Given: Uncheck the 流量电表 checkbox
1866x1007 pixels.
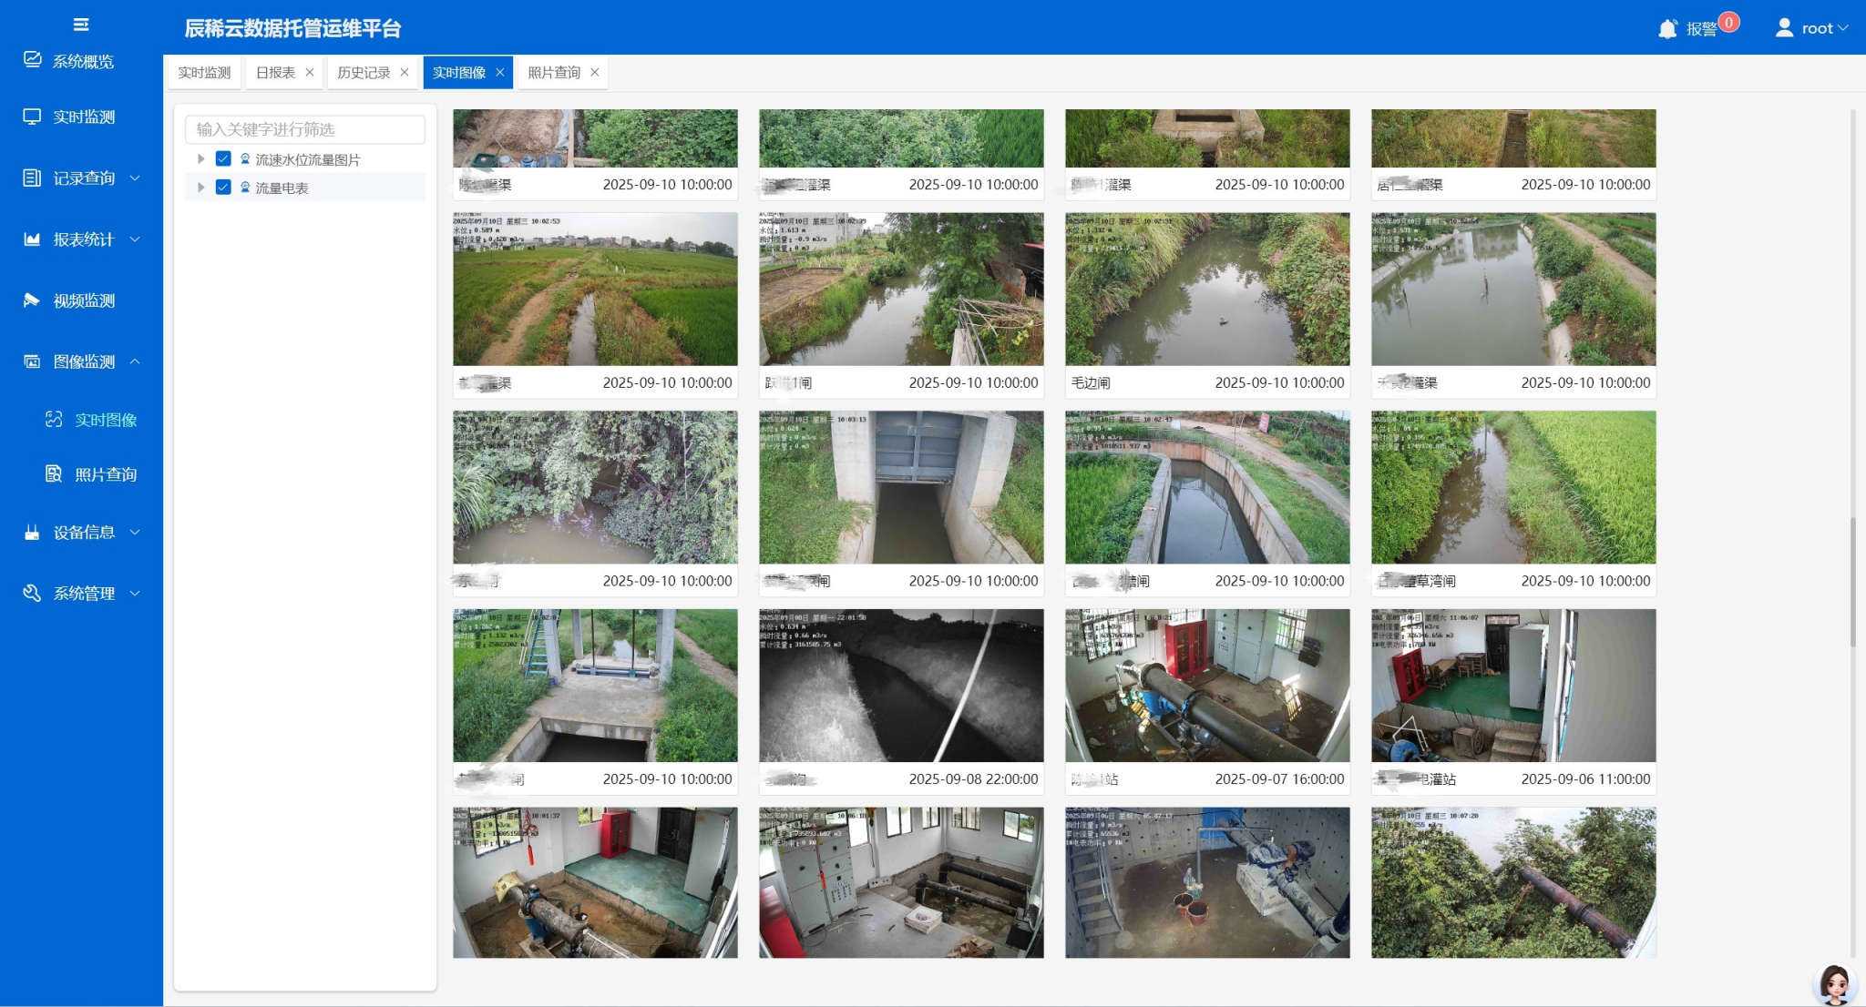Looking at the screenshot, I should coord(223,188).
